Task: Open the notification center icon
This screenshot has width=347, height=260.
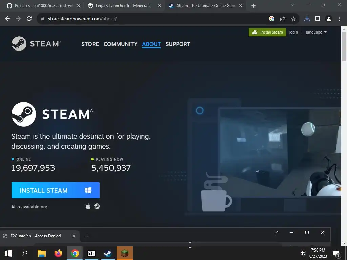Action: [336, 253]
